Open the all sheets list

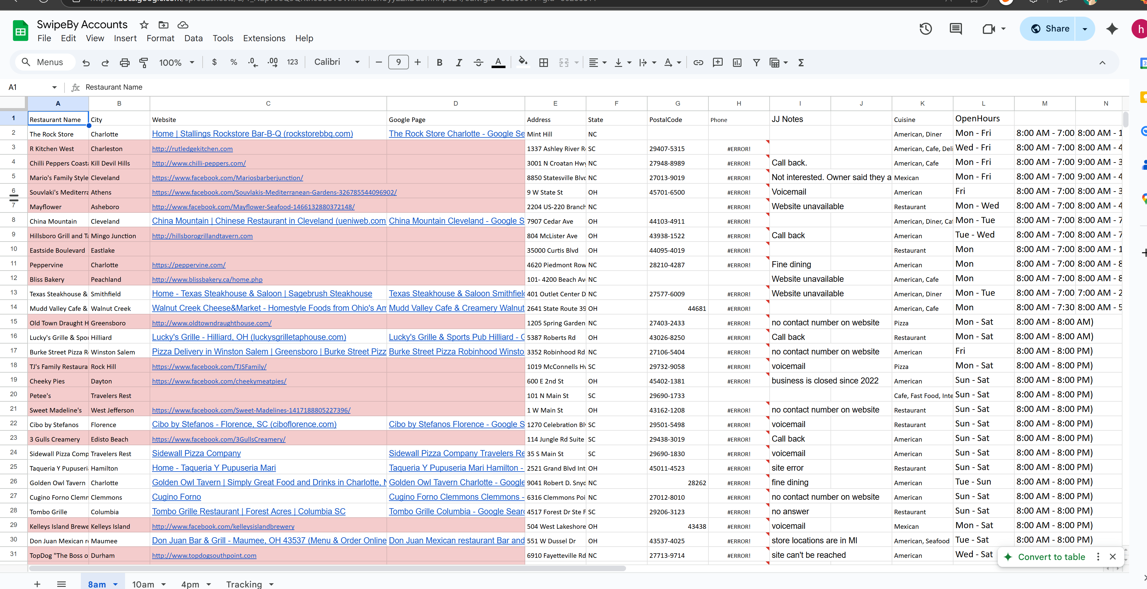point(61,584)
